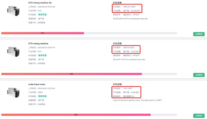Click the 80% progress bar

(89, 74)
